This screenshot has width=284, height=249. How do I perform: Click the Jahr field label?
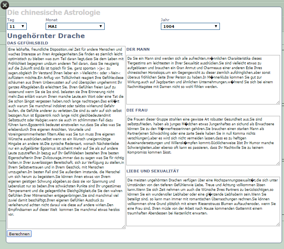(x=165, y=20)
